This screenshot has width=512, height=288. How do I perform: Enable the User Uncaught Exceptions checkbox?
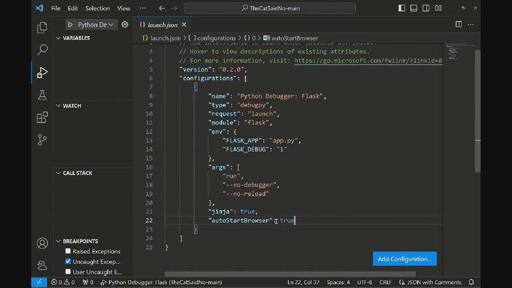[68, 272]
